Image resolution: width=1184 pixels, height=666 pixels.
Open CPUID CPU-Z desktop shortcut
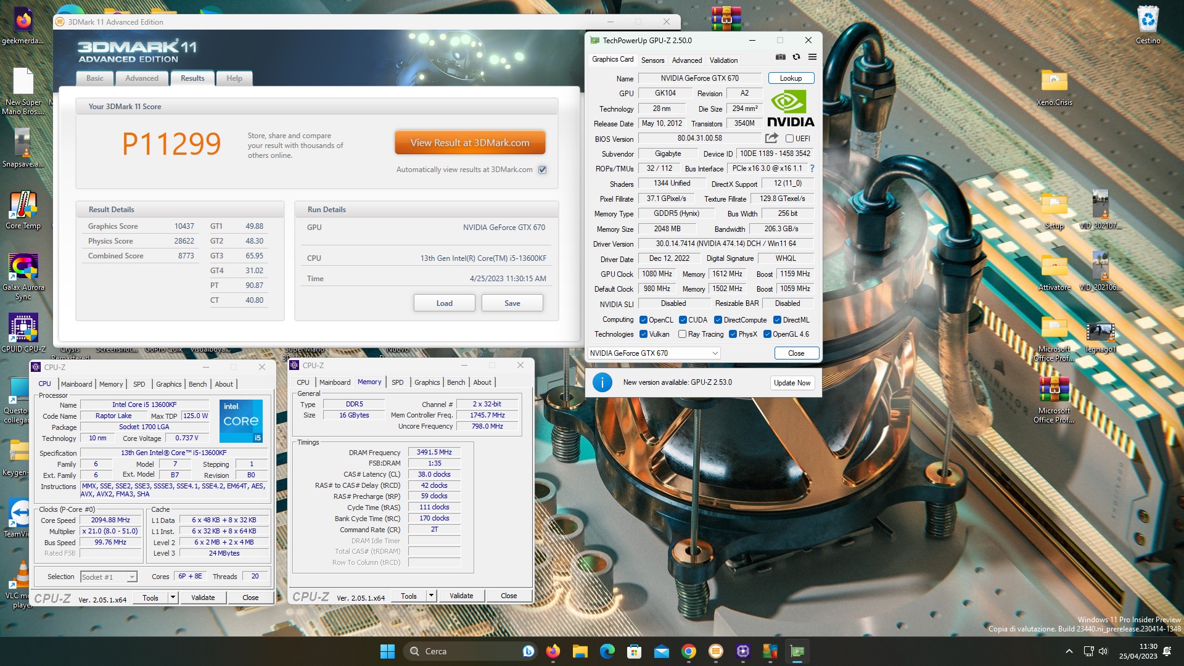click(x=23, y=332)
